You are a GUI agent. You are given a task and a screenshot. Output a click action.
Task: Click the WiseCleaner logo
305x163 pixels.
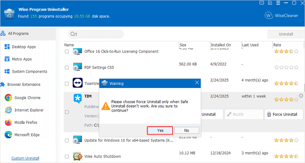(x=281, y=16)
